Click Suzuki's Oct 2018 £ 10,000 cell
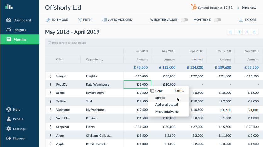Screen dimensions: 263x147 [225, 93]
